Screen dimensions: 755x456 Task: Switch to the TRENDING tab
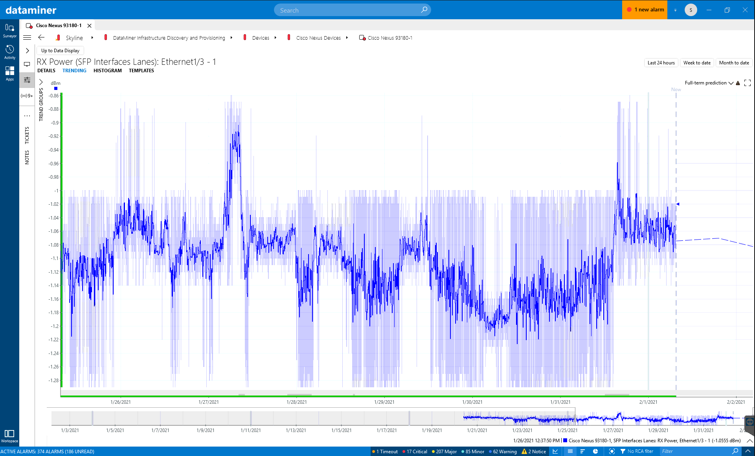coord(74,71)
